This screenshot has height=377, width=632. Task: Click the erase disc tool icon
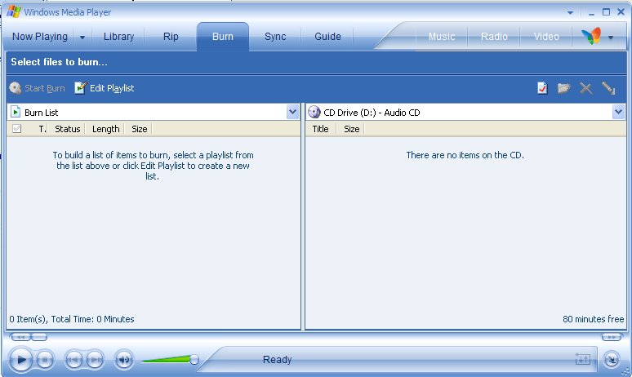(x=608, y=88)
